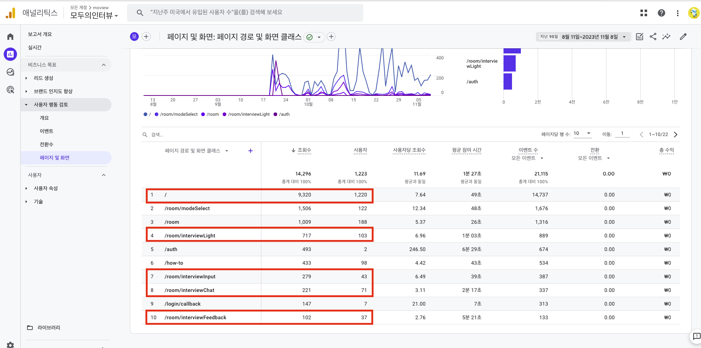Screen dimensions: 701x348
Task: Open the Home icon in left rail
Action: (x=10, y=36)
